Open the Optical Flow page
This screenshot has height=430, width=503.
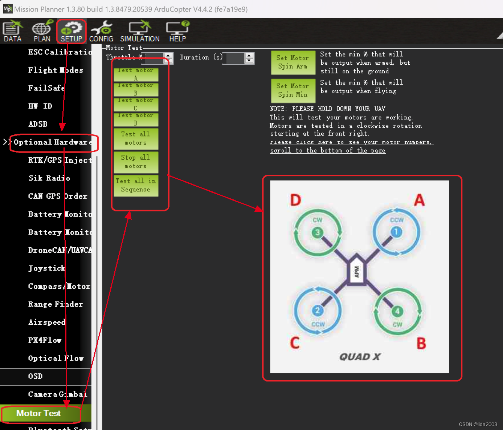coord(56,358)
